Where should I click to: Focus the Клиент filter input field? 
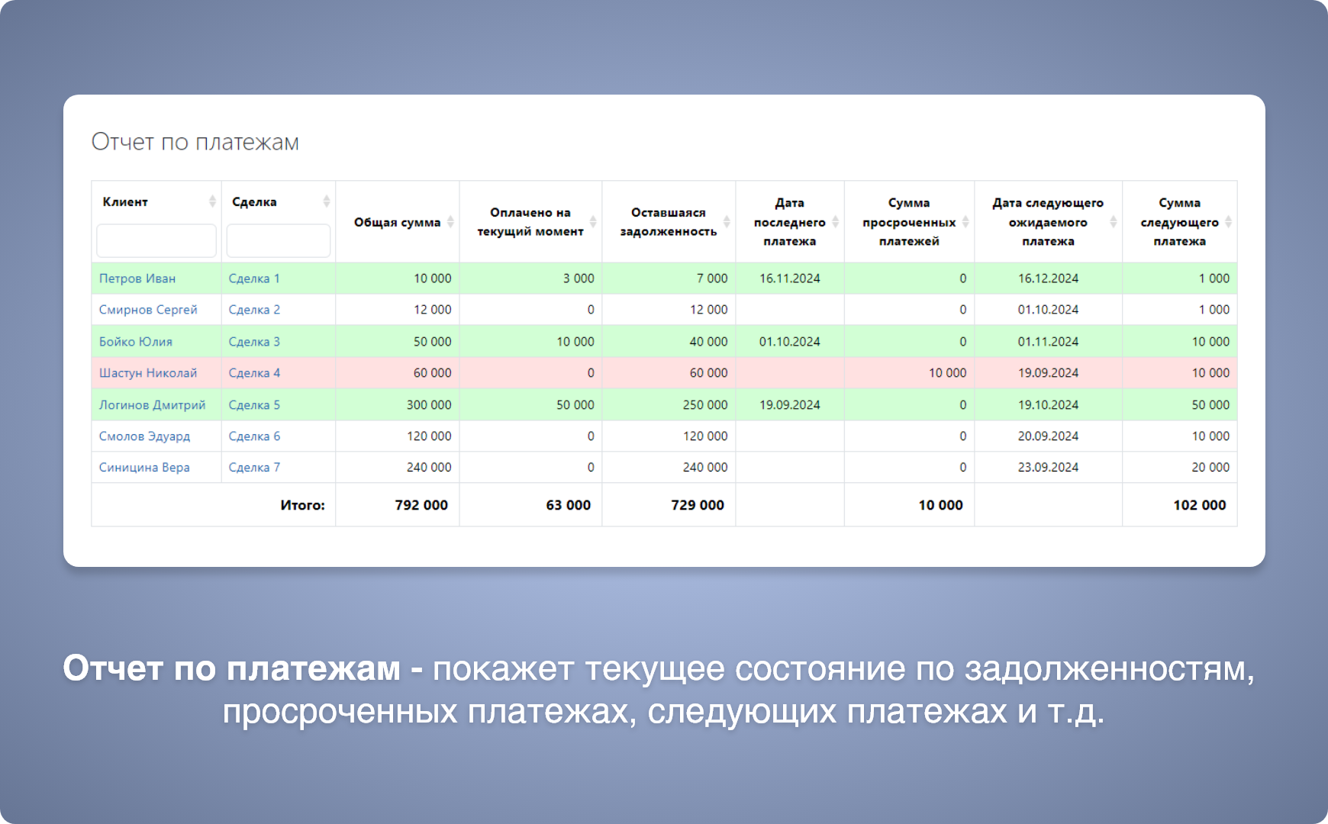coord(156,241)
